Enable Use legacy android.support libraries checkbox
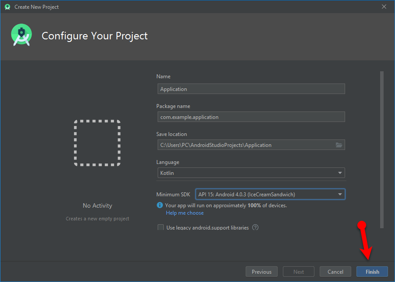 tap(160, 227)
